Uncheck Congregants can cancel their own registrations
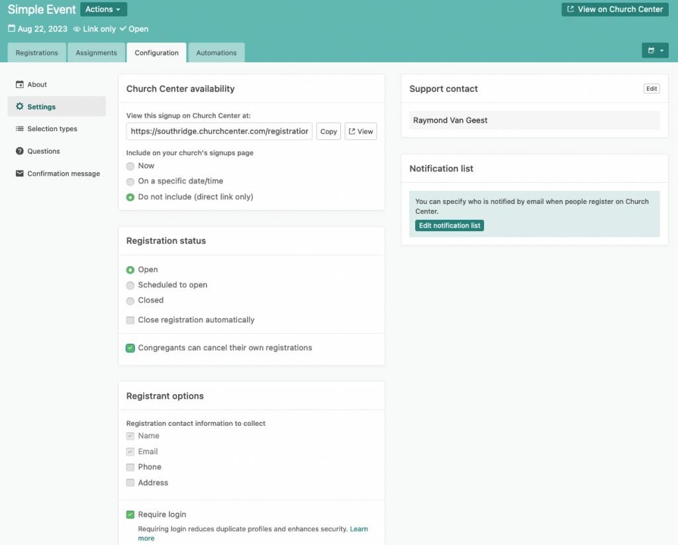 (130, 348)
